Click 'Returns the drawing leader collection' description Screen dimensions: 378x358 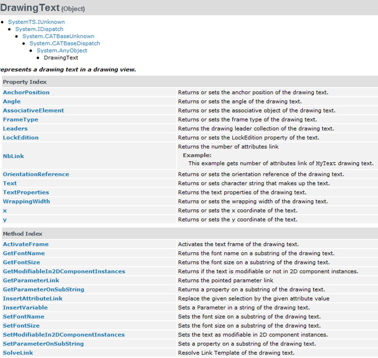tap(256, 128)
